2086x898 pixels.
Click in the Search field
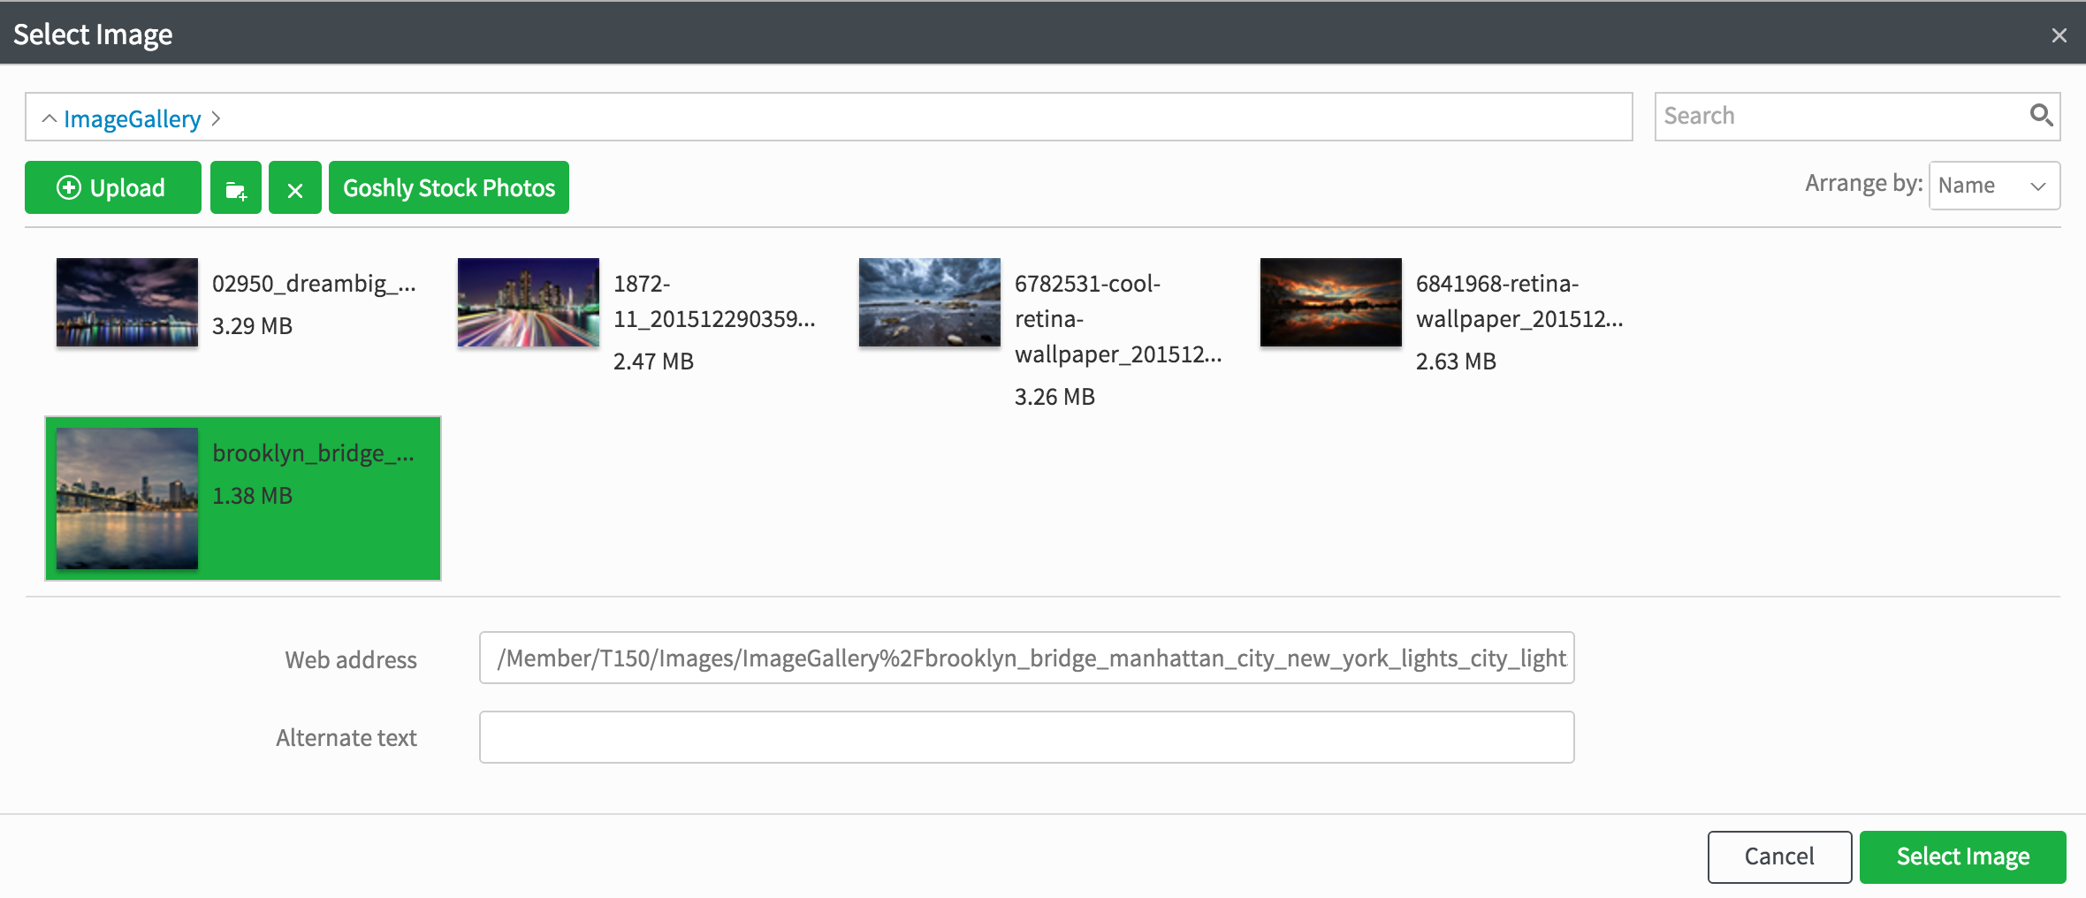[x=1839, y=116]
